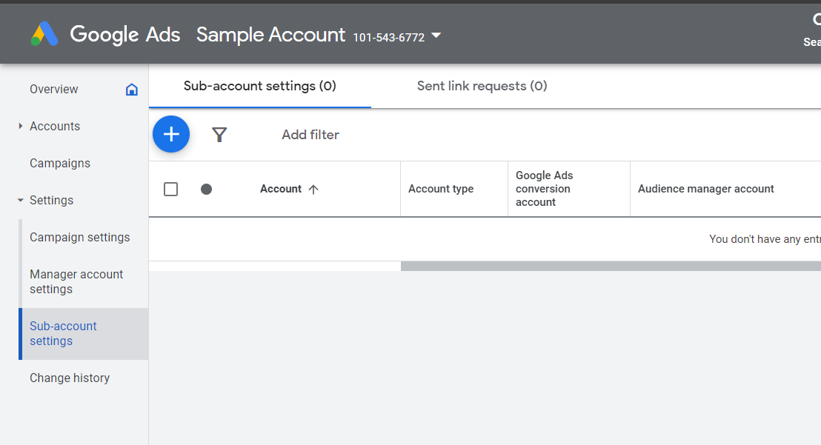
Task: Open Accounts in the sidebar
Action: pyautogui.click(x=55, y=126)
